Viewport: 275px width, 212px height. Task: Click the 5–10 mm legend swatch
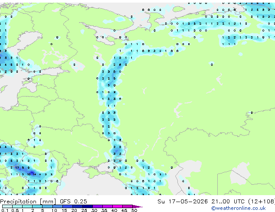click(x=47, y=206)
